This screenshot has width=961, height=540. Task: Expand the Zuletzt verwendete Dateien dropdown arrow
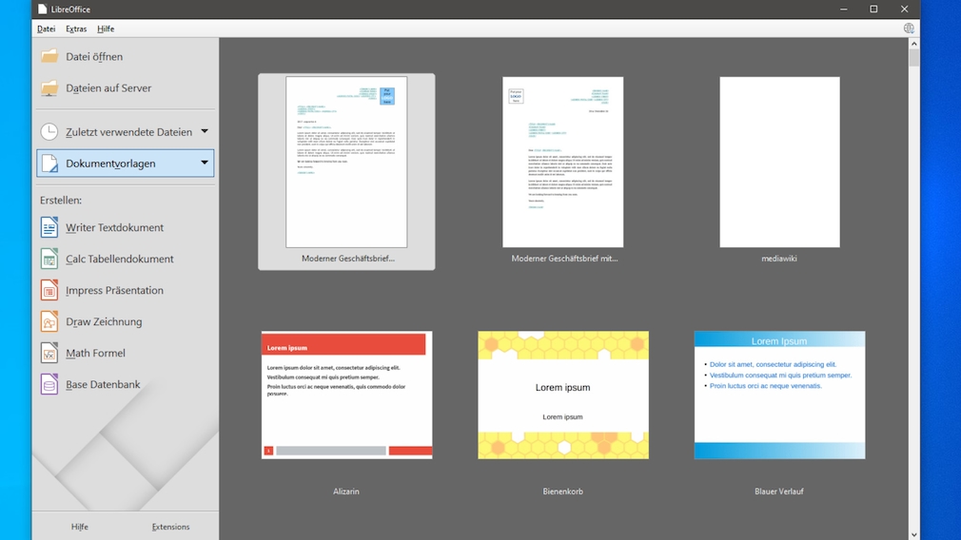pyautogui.click(x=205, y=131)
